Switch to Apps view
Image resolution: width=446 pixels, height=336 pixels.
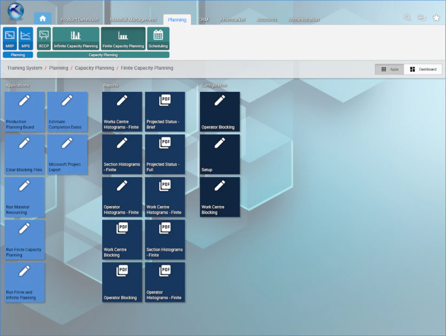pyautogui.click(x=389, y=69)
